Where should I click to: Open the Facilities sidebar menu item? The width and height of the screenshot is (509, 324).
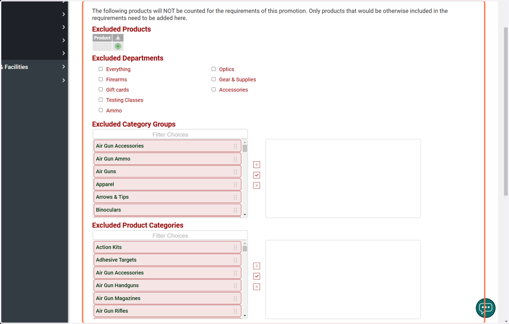click(34, 67)
